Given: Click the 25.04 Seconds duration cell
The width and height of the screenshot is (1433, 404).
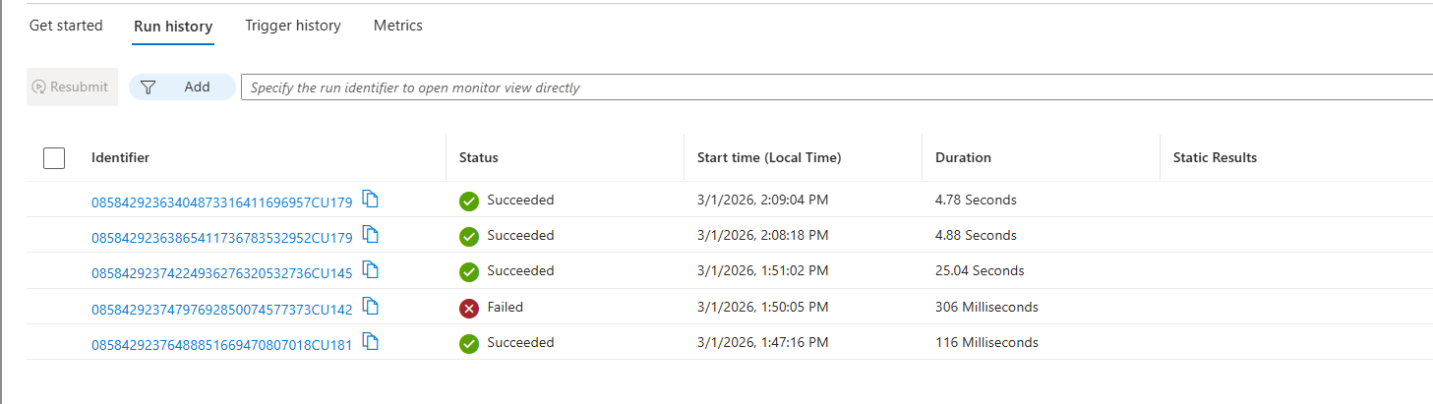Looking at the screenshot, I should (x=980, y=270).
